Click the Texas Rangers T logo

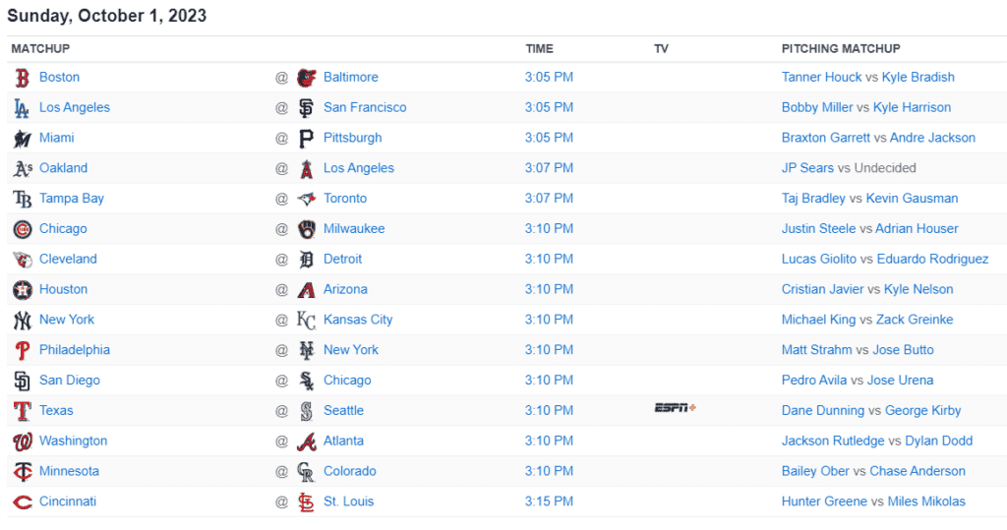23,411
